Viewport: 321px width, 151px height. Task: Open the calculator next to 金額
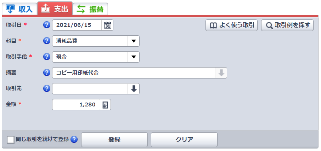click(105, 105)
